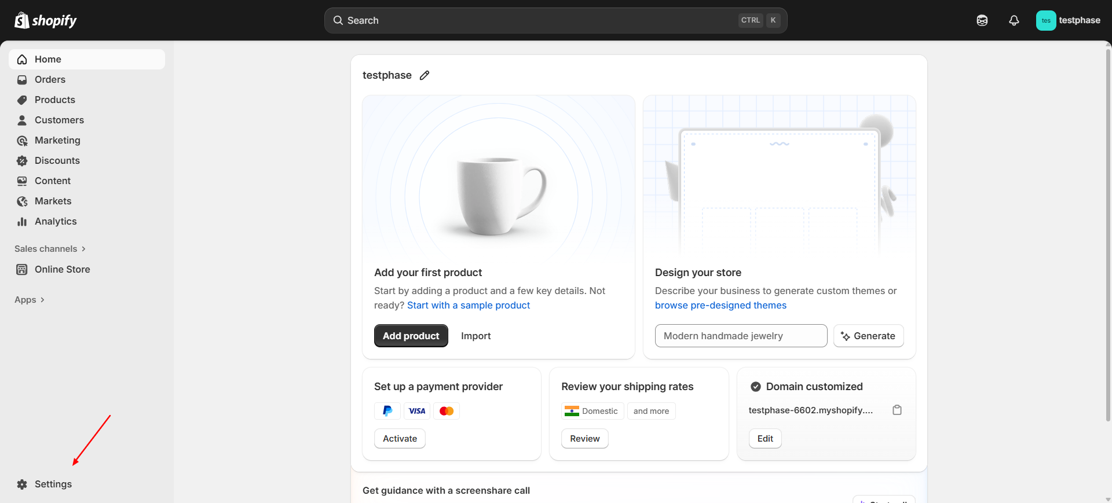
Task: Click the Import button
Action: click(x=476, y=336)
